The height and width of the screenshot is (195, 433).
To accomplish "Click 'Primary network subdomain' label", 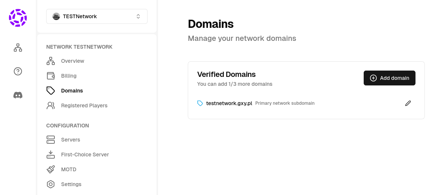I will tap(285, 103).
